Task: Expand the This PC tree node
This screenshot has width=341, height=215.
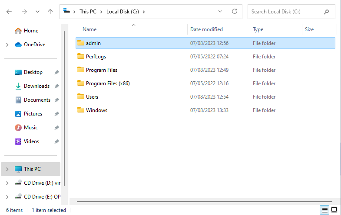Action: point(7,169)
